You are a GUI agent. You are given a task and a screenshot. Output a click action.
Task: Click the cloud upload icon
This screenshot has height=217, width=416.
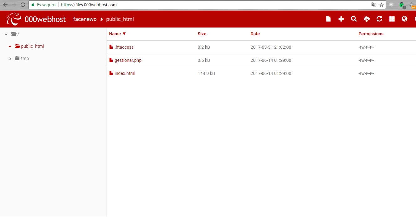coord(367,19)
